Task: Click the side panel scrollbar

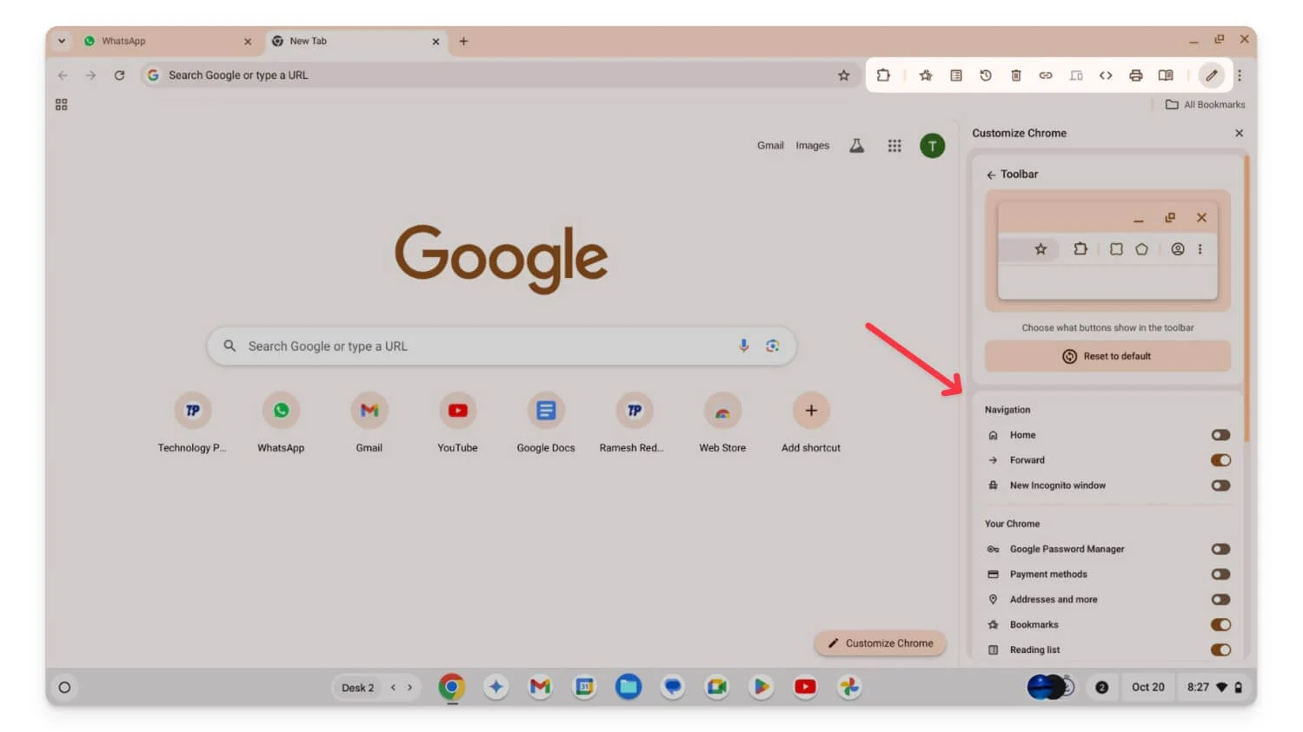Action: [x=1246, y=298]
